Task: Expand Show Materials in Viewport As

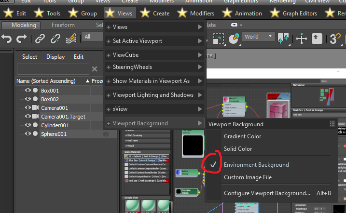Action: (154, 81)
